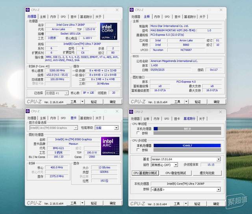Click 验证 in the processor window
This screenshot has width=252, height=214.
pyautogui.click(x=94, y=102)
